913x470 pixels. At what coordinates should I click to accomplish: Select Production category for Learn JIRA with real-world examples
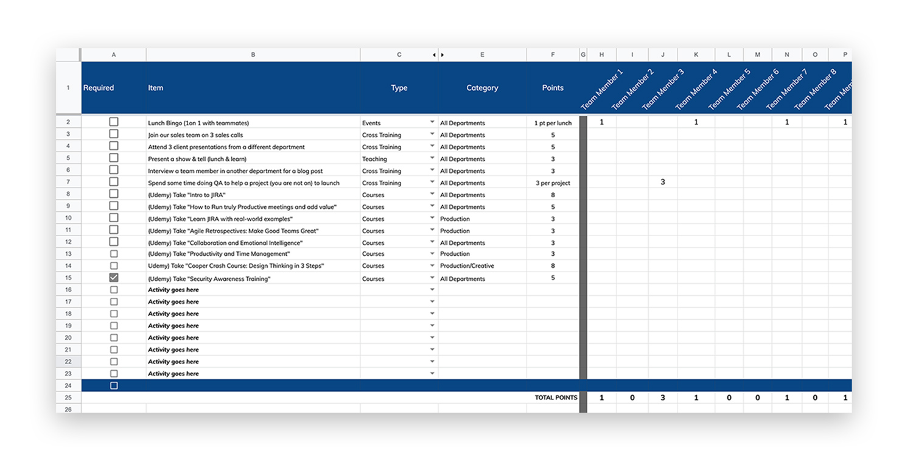(482, 219)
